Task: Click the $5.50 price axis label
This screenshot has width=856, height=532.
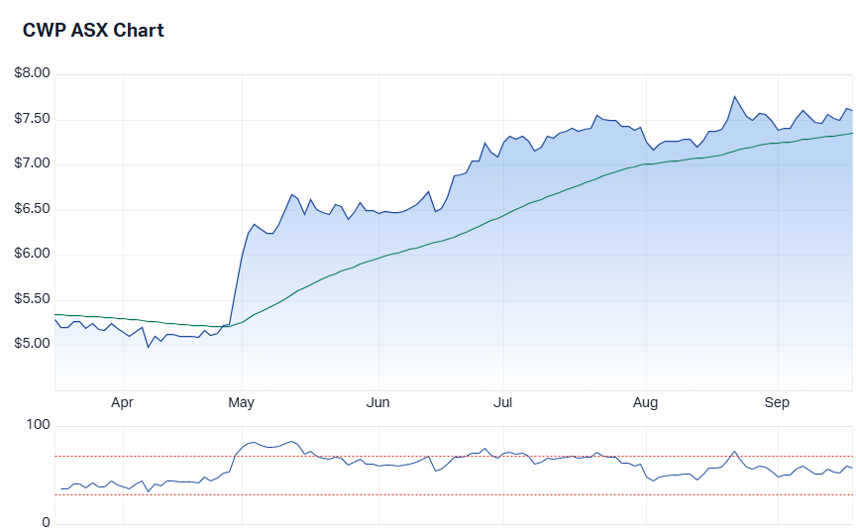Action: click(33, 299)
